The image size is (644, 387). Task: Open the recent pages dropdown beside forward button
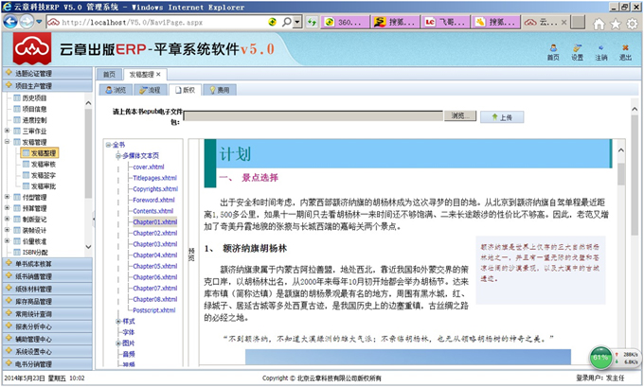(39, 22)
